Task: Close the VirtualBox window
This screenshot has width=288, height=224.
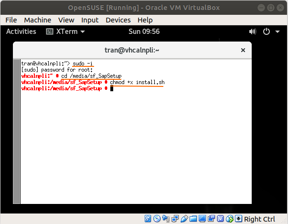Action: pos(280,8)
